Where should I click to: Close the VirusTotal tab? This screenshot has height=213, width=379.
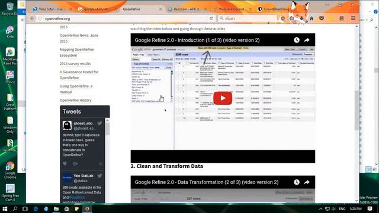(70, 9)
